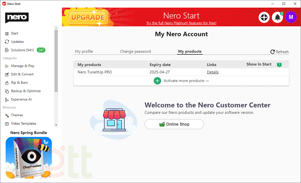The width and height of the screenshot is (301, 183).
Task: Click the Themes brush icon
Action: (7, 115)
